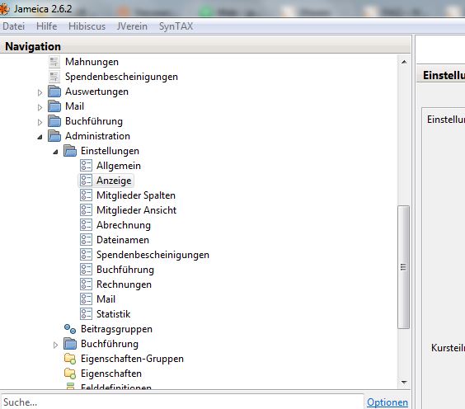Click the Buchführung folder icon under Administration

[70, 344]
